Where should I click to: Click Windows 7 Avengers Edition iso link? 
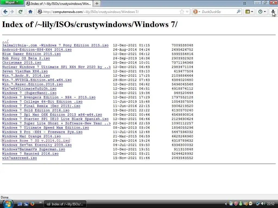[49, 97]
